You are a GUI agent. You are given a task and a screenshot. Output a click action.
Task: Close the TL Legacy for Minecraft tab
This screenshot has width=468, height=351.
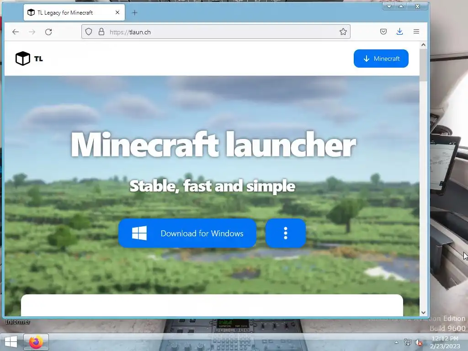pos(117,12)
